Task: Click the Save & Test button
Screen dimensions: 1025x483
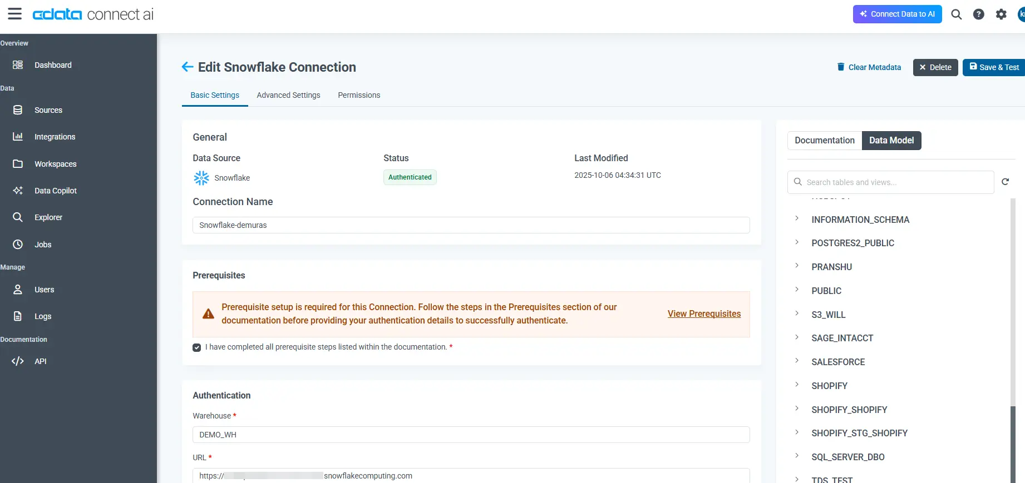Action: click(x=994, y=67)
